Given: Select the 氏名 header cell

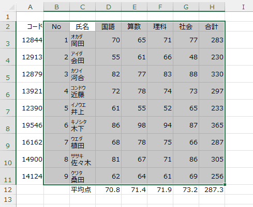Looking at the screenshot, I should click(x=82, y=26).
